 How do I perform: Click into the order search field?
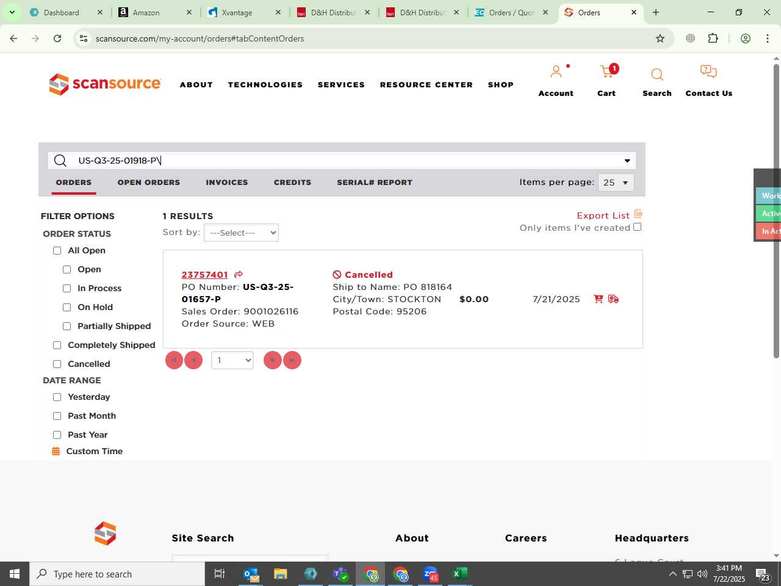click(342, 161)
